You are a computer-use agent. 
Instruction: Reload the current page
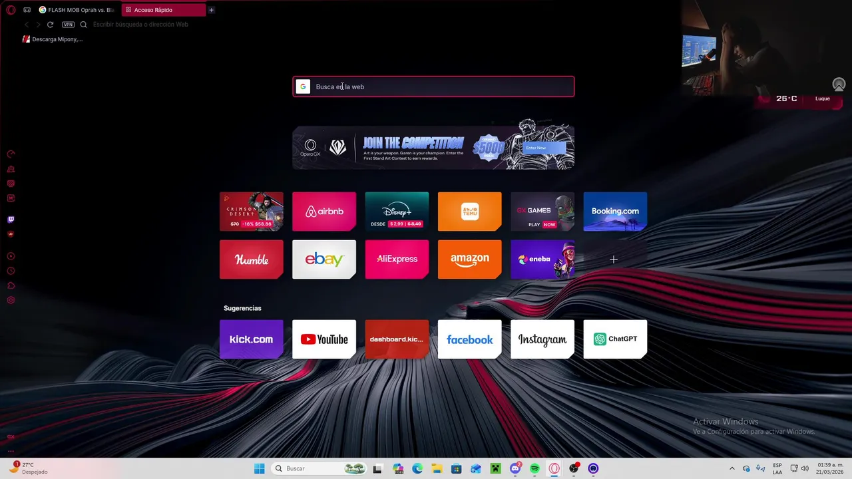pyautogui.click(x=50, y=25)
